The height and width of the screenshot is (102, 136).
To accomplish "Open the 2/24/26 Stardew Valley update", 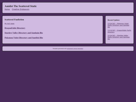I will pyautogui.click(x=119, y=37).
